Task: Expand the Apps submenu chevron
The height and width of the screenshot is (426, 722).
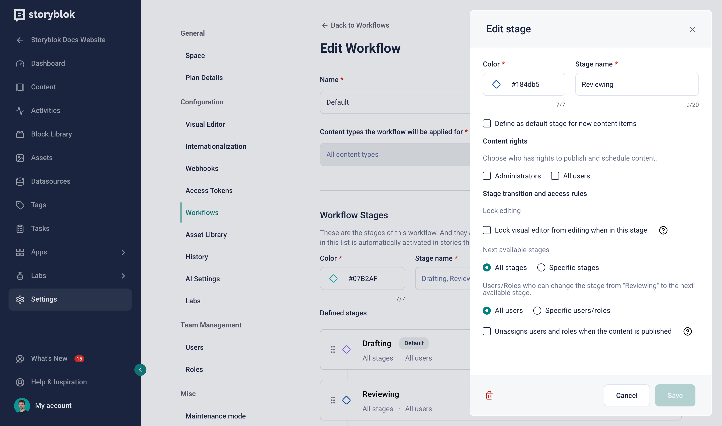Action: [123, 252]
